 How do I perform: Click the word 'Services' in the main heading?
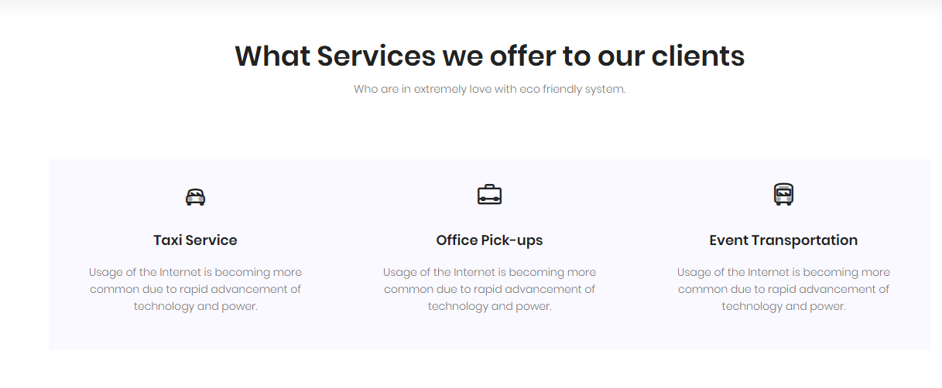click(x=375, y=56)
